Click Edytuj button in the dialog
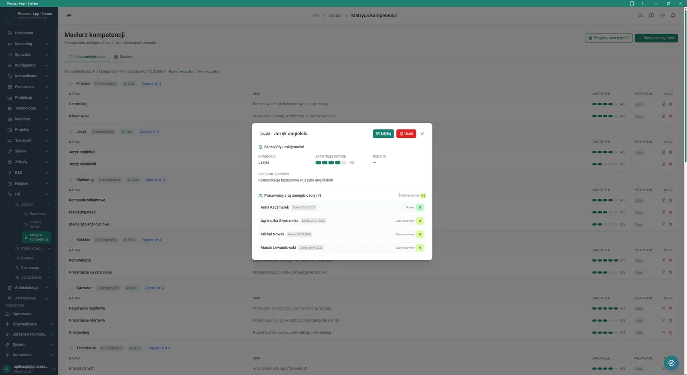Image resolution: width=687 pixels, height=375 pixels. pyautogui.click(x=383, y=134)
